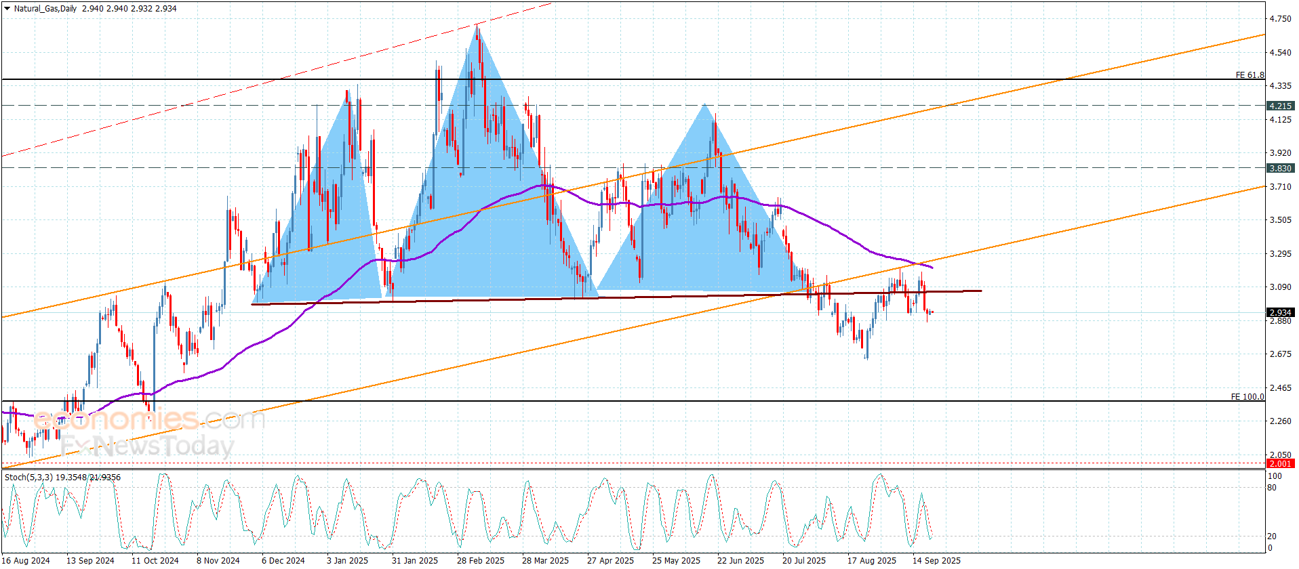Click the stochastic 20 level label
The width and height of the screenshot is (1299, 569).
(1272, 536)
